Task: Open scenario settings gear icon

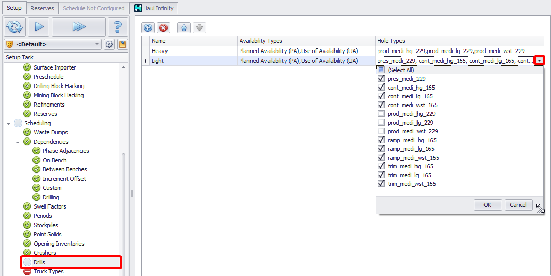Action: pyautogui.click(x=109, y=45)
